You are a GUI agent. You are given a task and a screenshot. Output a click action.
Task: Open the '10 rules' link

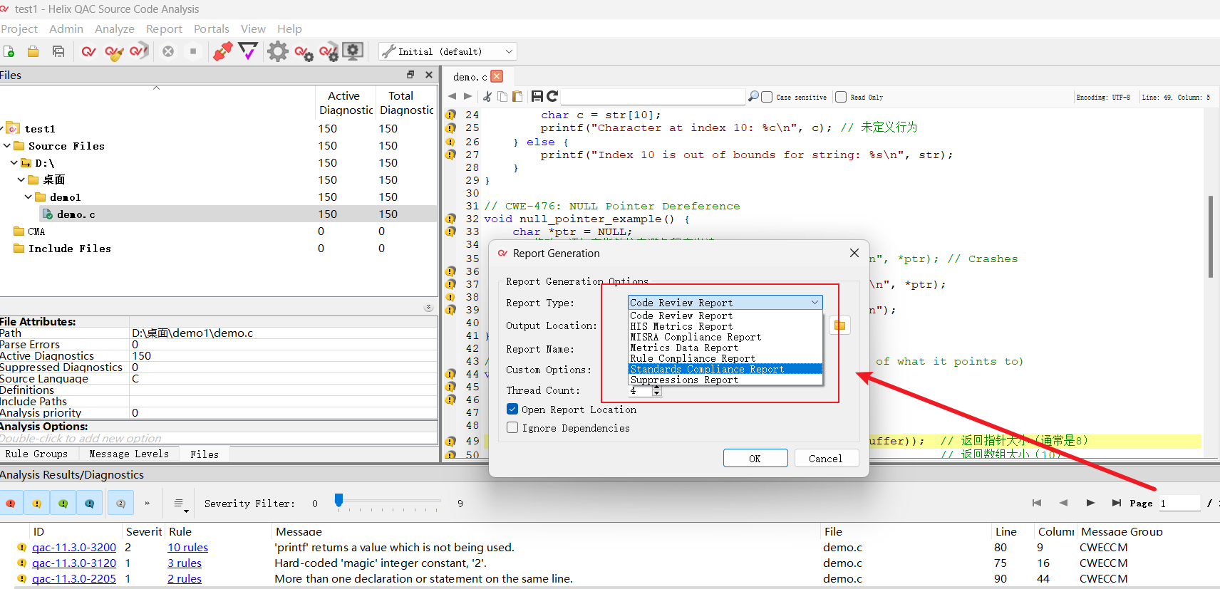click(188, 547)
